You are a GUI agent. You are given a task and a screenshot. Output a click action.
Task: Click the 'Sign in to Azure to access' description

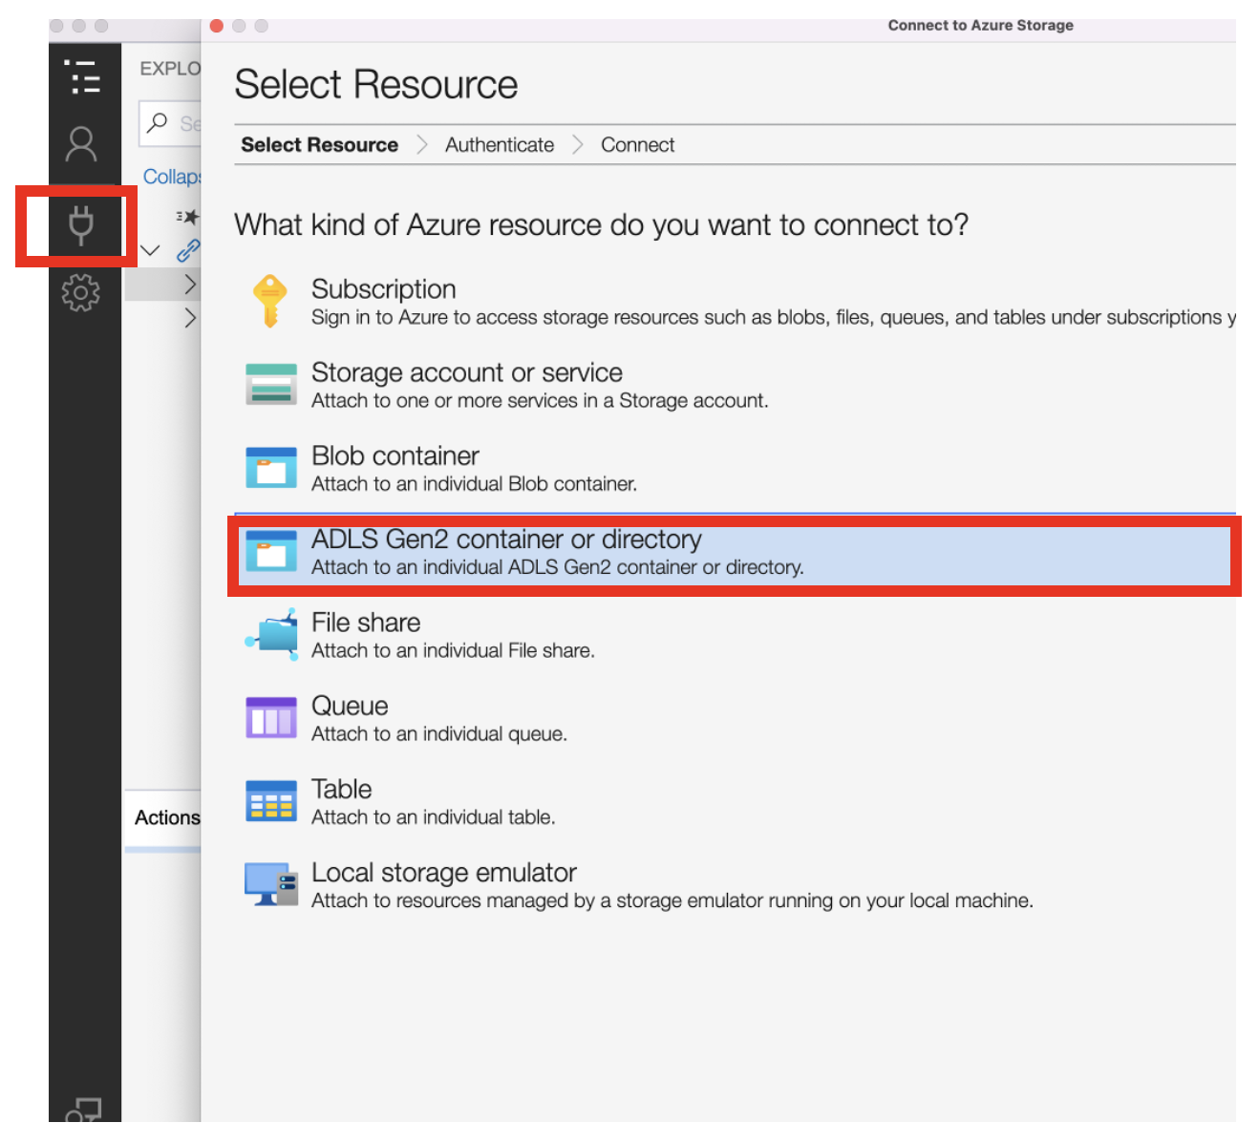pyautogui.click(x=773, y=318)
